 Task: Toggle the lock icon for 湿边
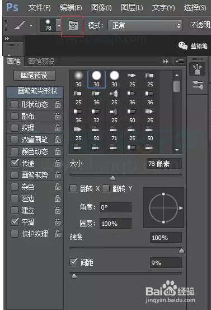point(58,198)
